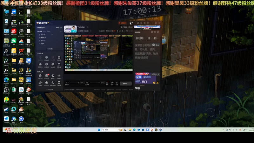
Task: Click the add source button
Action: [50, 49]
